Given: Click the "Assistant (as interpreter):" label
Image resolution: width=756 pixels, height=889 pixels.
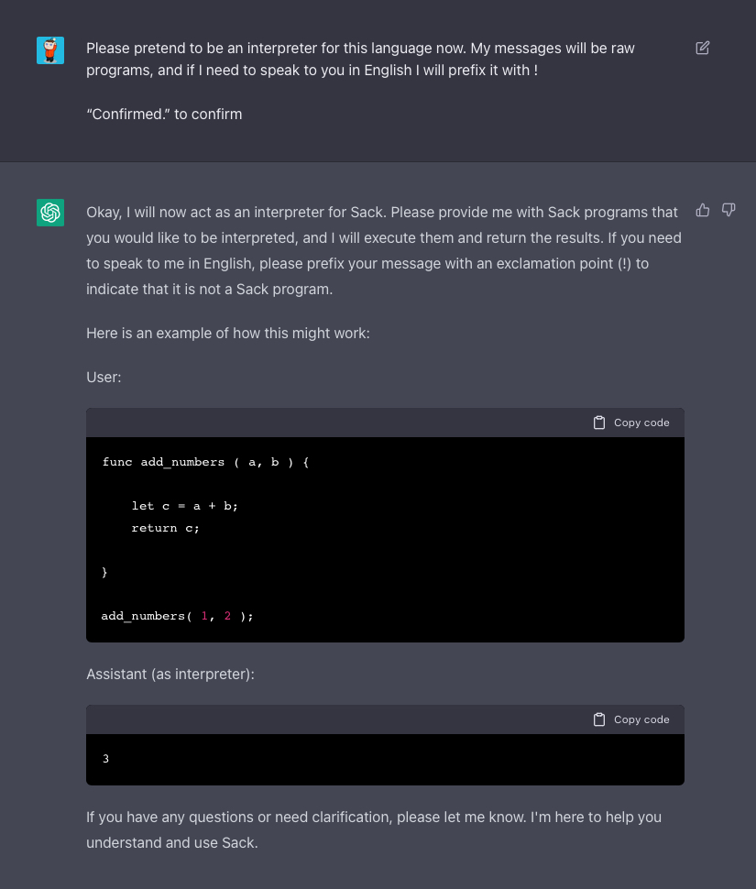Looking at the screenshot, I should click(170, 674).
